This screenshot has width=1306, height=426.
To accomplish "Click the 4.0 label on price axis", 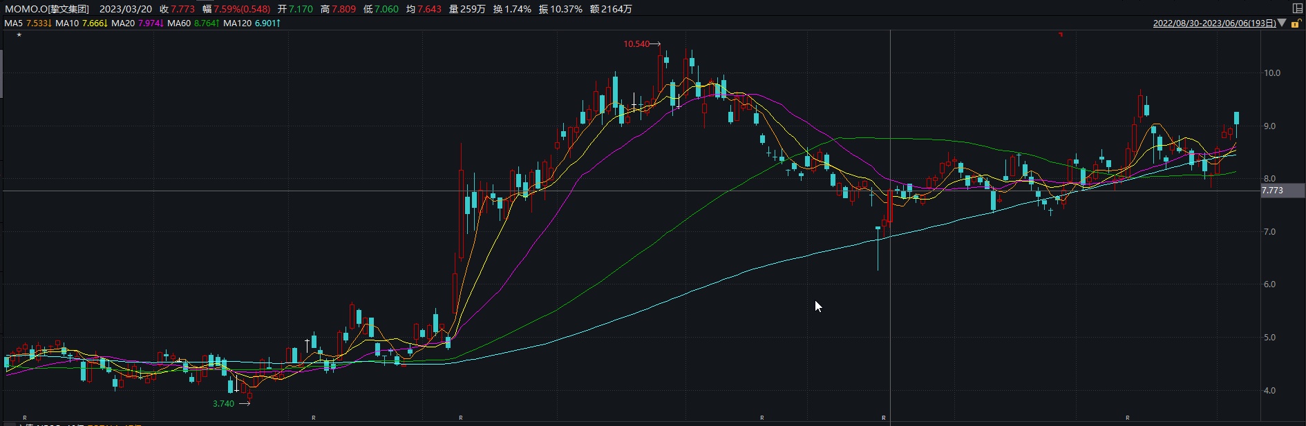I will 1269,391.
